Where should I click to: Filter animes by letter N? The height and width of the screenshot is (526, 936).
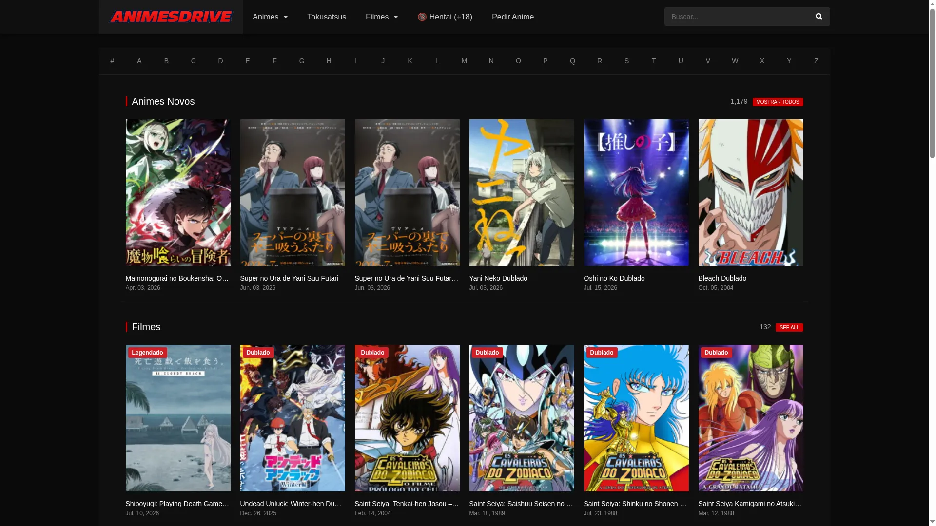491,61
